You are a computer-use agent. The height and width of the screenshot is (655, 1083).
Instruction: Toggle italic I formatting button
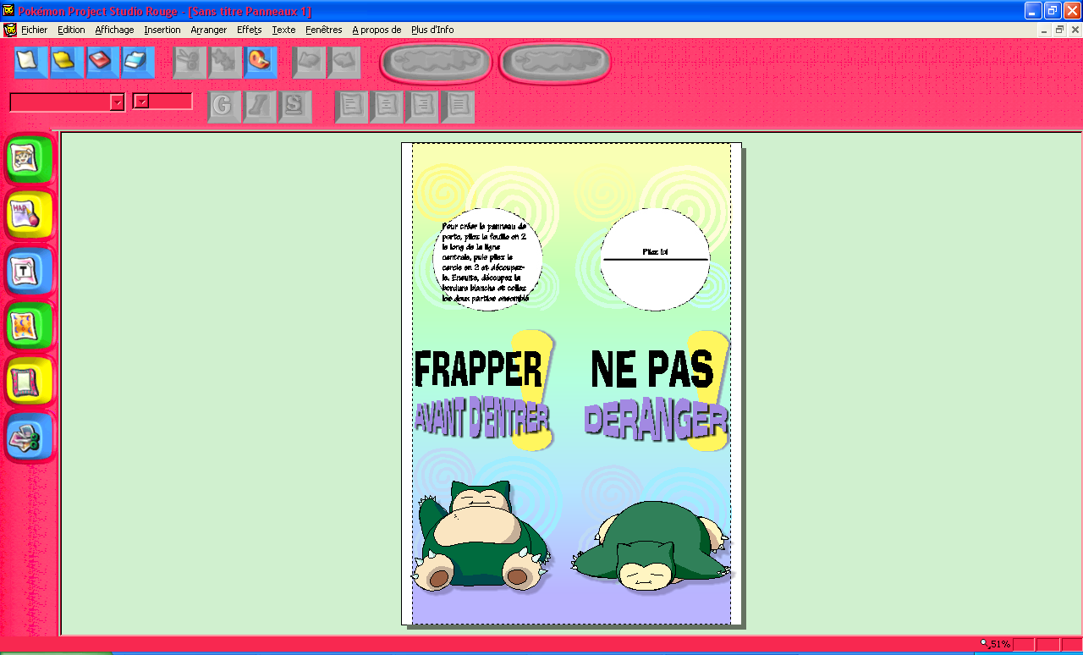click(260, 107)
